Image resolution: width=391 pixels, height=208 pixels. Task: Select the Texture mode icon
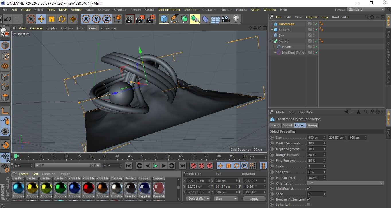point(5,56)
